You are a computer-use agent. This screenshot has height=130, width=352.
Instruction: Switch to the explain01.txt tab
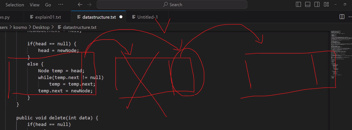point(47,17)
